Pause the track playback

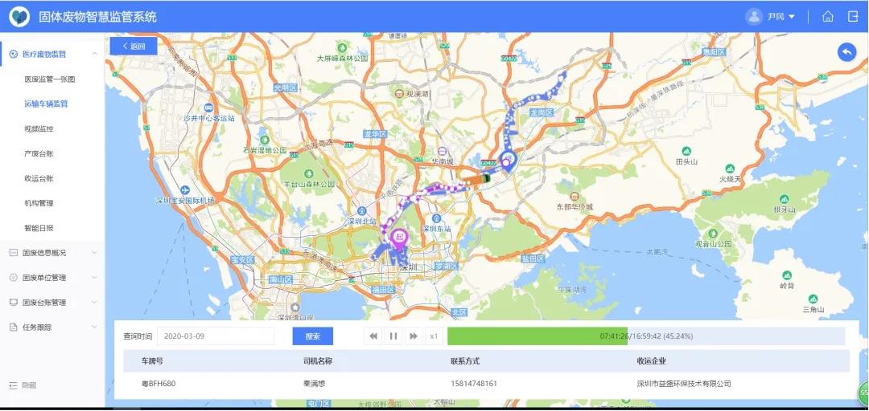click(393, 336)
